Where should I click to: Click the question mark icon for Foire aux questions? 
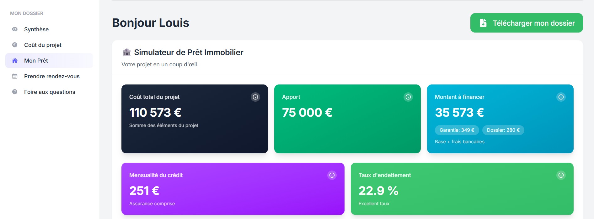(x=14, y=92)
